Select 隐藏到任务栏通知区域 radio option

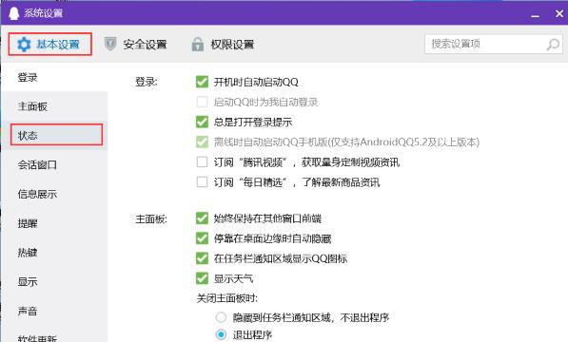(221, 317)
